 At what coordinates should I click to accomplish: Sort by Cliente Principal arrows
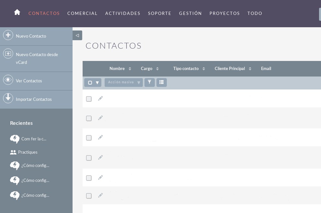coord(250,69)
